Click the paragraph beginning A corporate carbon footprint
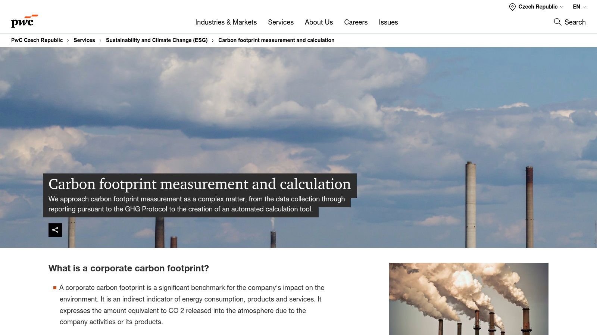The width and height of the screenshot is (597, 335). tap(192, 305)
